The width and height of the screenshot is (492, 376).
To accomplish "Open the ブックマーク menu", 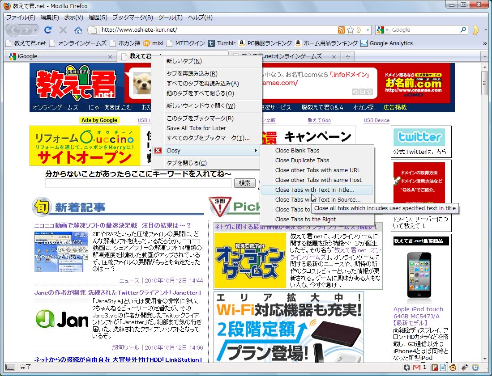I will tap(133, 17).
